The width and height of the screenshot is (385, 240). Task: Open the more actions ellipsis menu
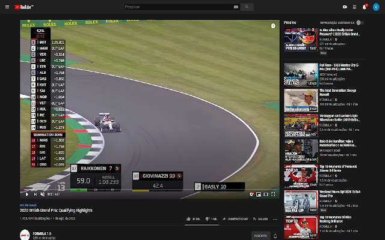pyautogui.click(x=275, y=219)
